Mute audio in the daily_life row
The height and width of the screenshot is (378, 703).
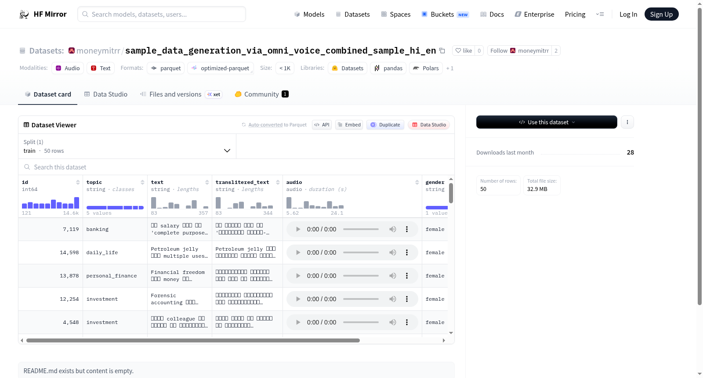coord(393,252)
